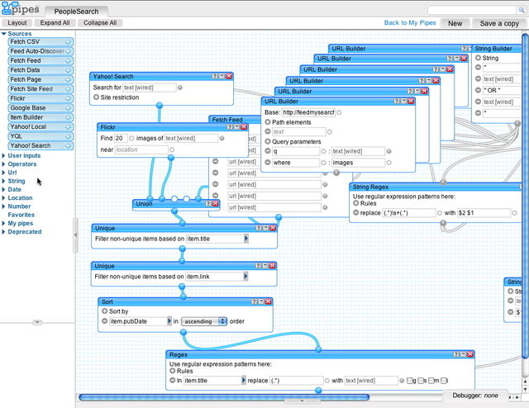The image size is (529, 408).
Task: Click Expand All button
Action: 55,22
